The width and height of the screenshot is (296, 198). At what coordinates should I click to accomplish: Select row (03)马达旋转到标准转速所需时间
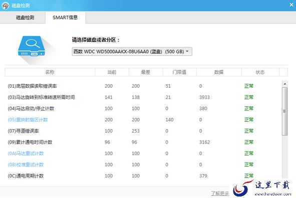pyautogui.click(x=143, y=97)
